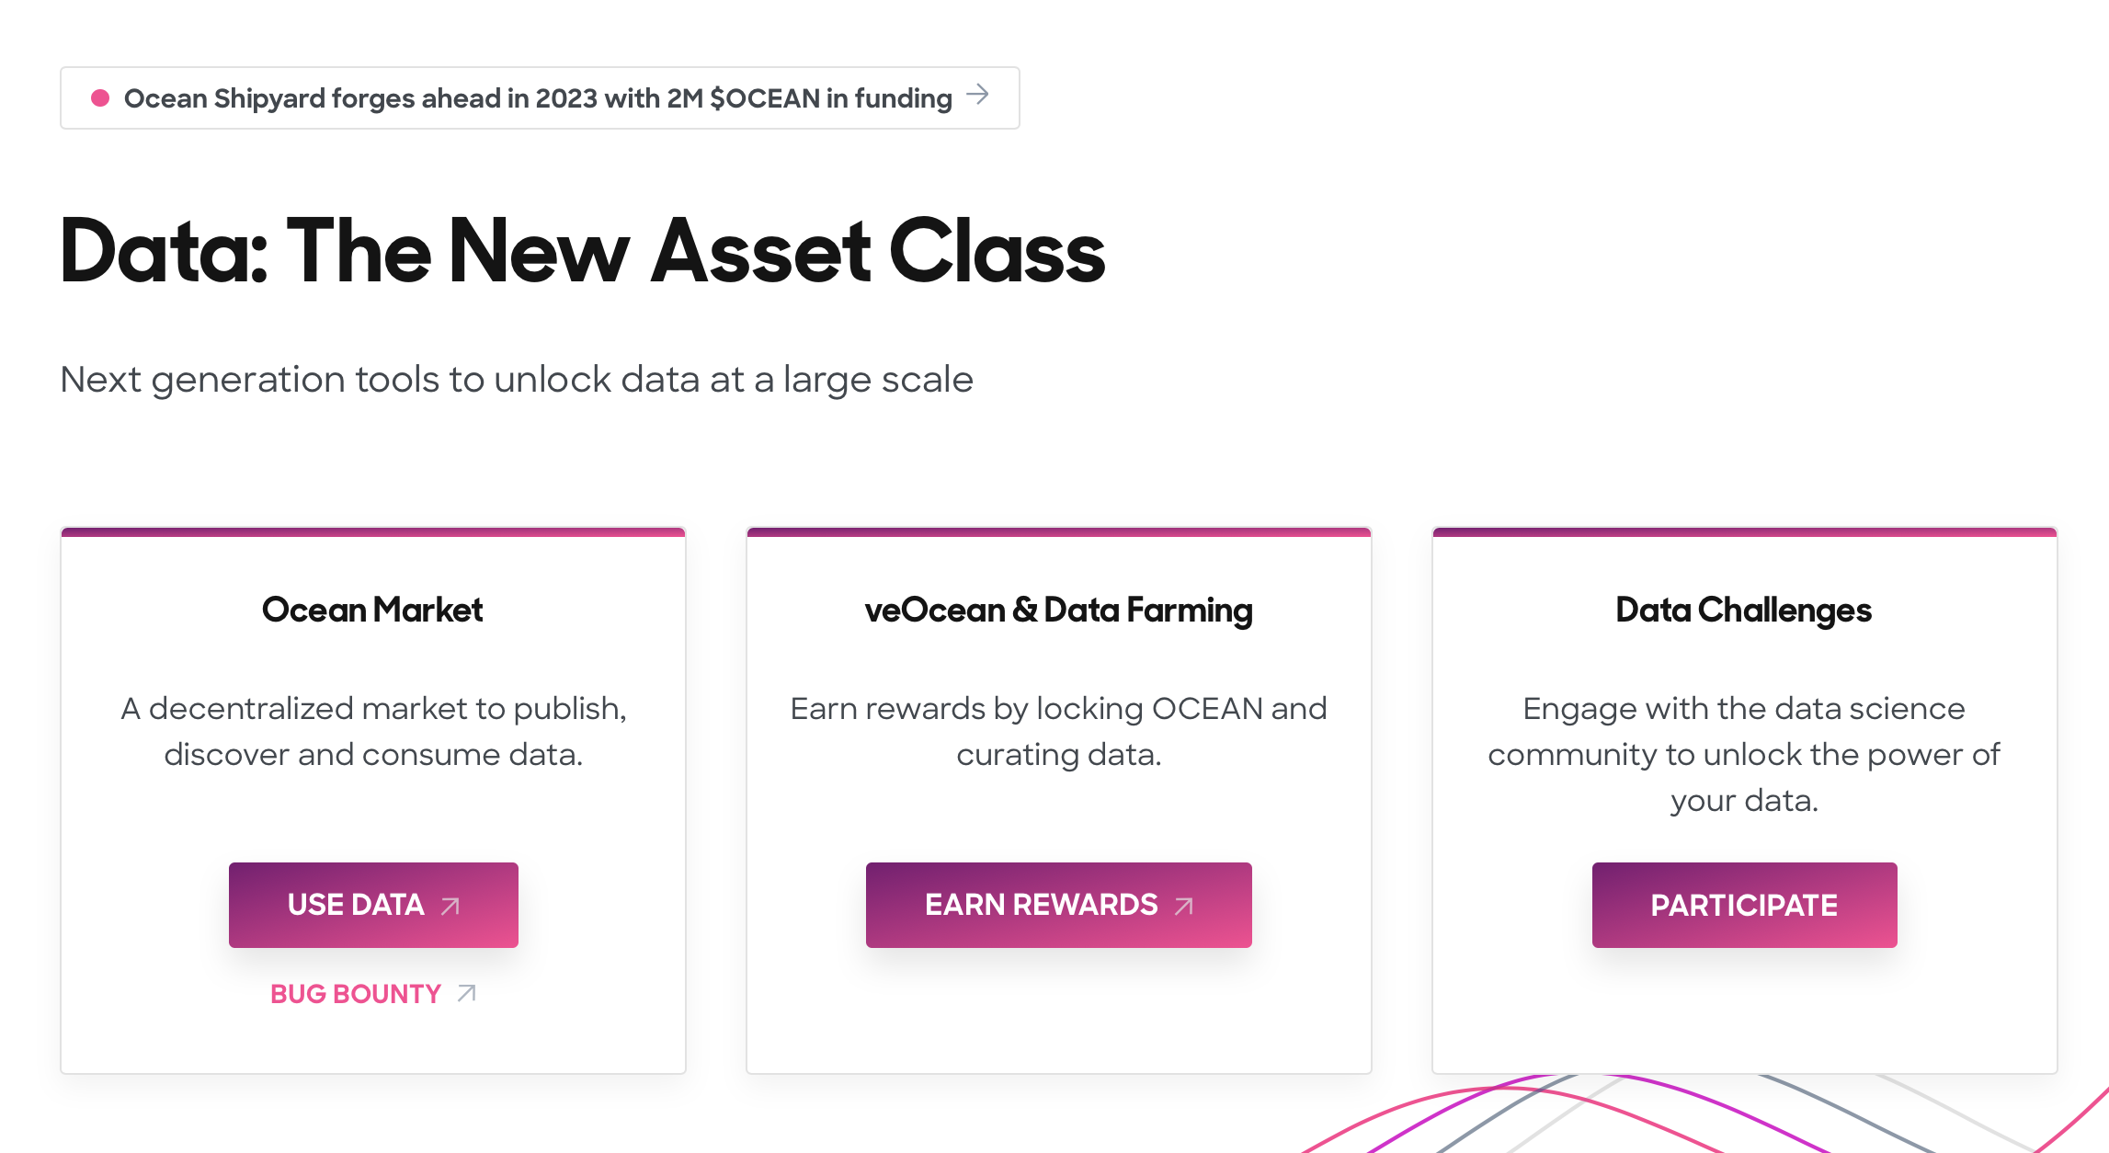The height and width of the screenshot is (1153, 2109).
Task: Click the PARTICIPATE button
Action: (1744, 905)
